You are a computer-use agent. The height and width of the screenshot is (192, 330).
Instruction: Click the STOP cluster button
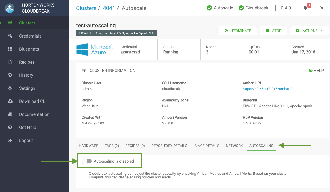click(x=273, y=31)
